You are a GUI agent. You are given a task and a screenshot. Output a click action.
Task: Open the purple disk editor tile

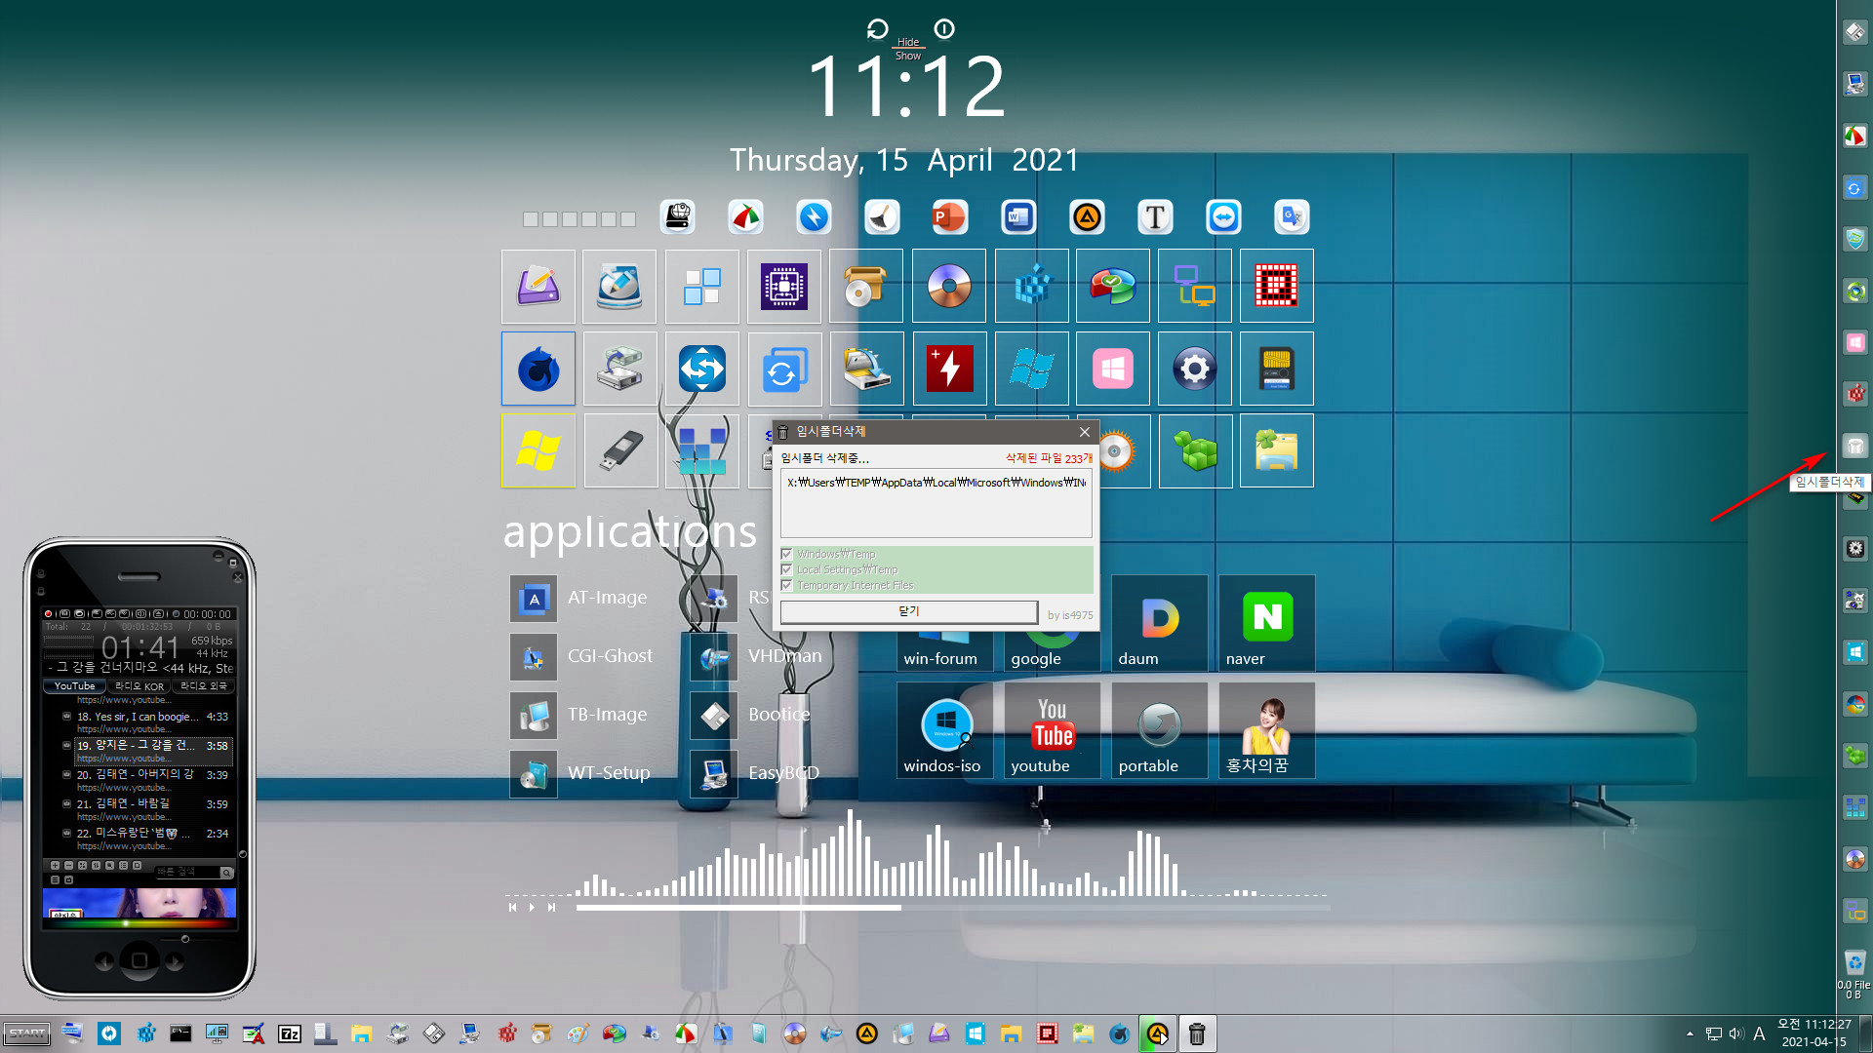[x=538, y=286]
